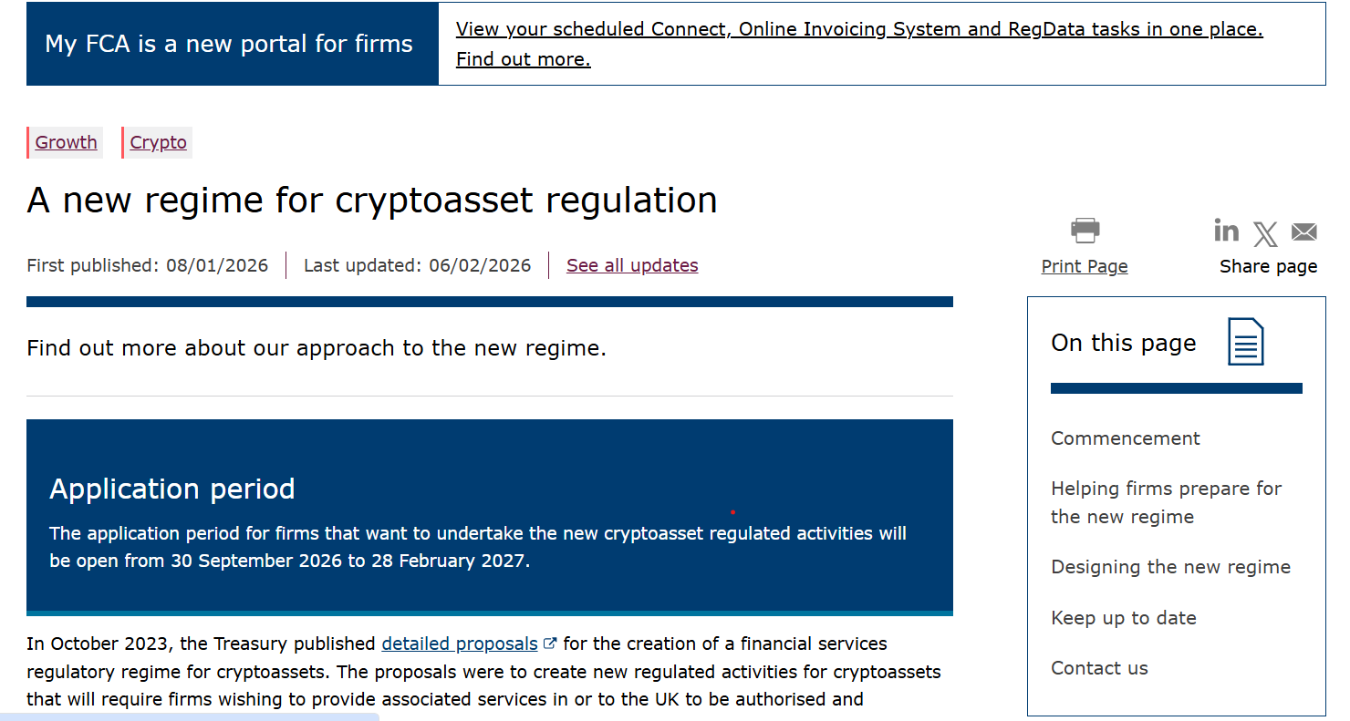The height and width of the screenshot is (721, 1350).
Task: Click the document icon next to 'On this page'
Action: click(x=1248, y=343)
